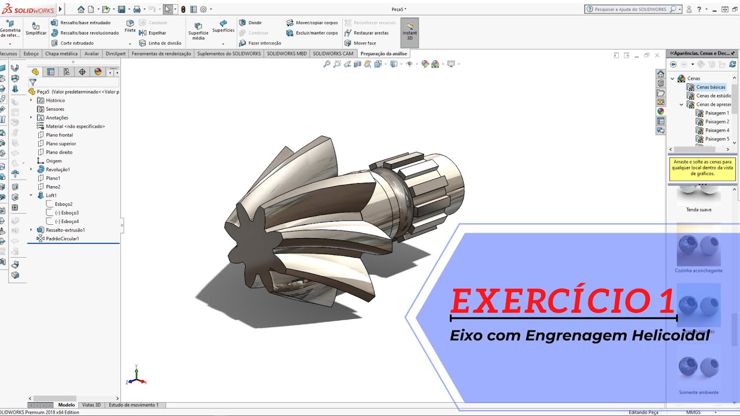Switch to the Esboço tab
This screenshot has width=740, height=416.
coord(31,54)
